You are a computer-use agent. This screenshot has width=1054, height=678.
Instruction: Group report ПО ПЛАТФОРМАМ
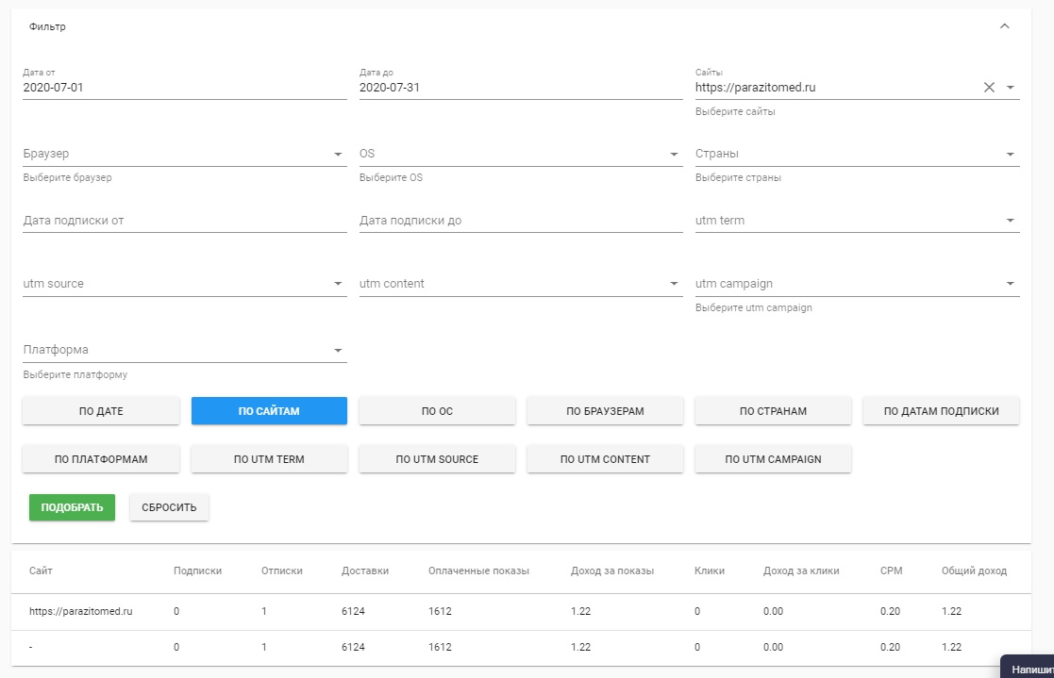pos(101,459)
